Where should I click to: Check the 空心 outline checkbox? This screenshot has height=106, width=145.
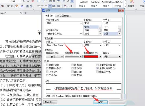[72, 68]
